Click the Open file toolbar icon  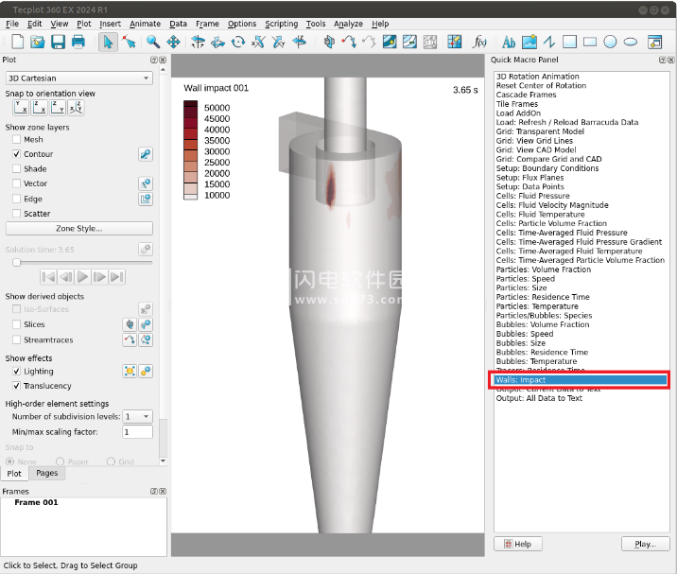tap(38, 42)
